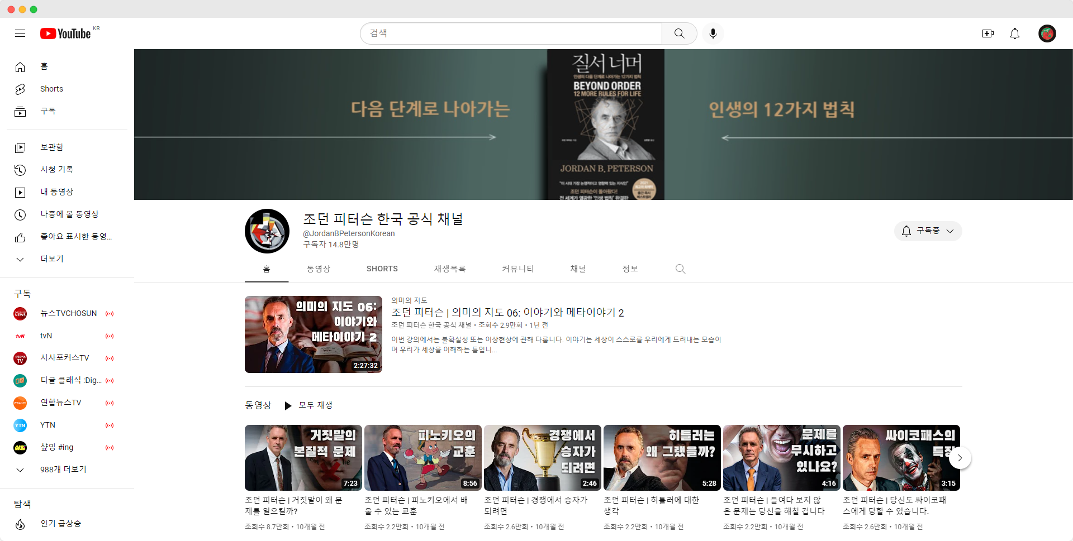Switch to the SHORTS tab
This screenshot has height=541, width=1073.
382,269
